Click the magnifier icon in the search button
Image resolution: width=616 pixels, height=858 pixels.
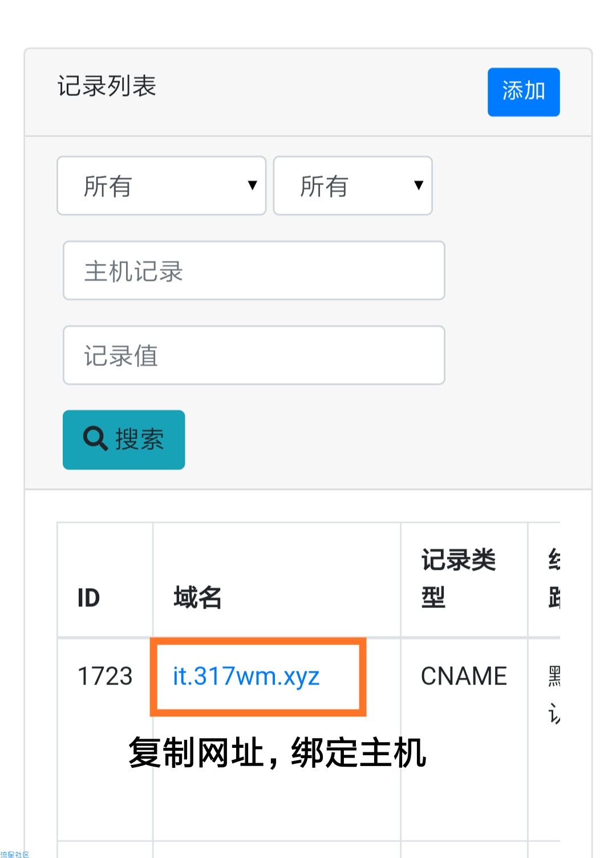[95, 439]
